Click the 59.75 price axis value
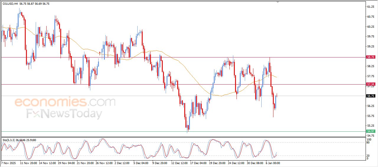The height and width of the screenshot is (167, 378). pos(371,37)
